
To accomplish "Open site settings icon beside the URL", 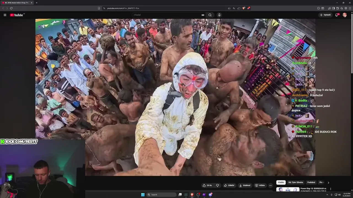I will [104, 8].
